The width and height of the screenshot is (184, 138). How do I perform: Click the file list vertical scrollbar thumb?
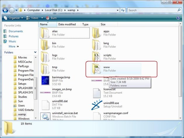180,61
